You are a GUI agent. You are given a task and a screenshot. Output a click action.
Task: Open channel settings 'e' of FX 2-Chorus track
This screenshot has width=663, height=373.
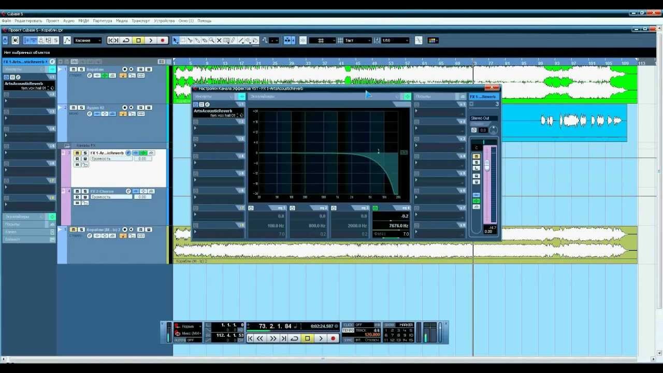128,191
